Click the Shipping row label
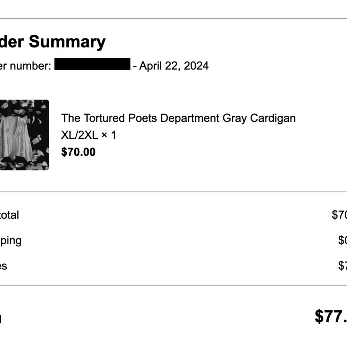Screen dimensions: 347x347 pos(10,240)
